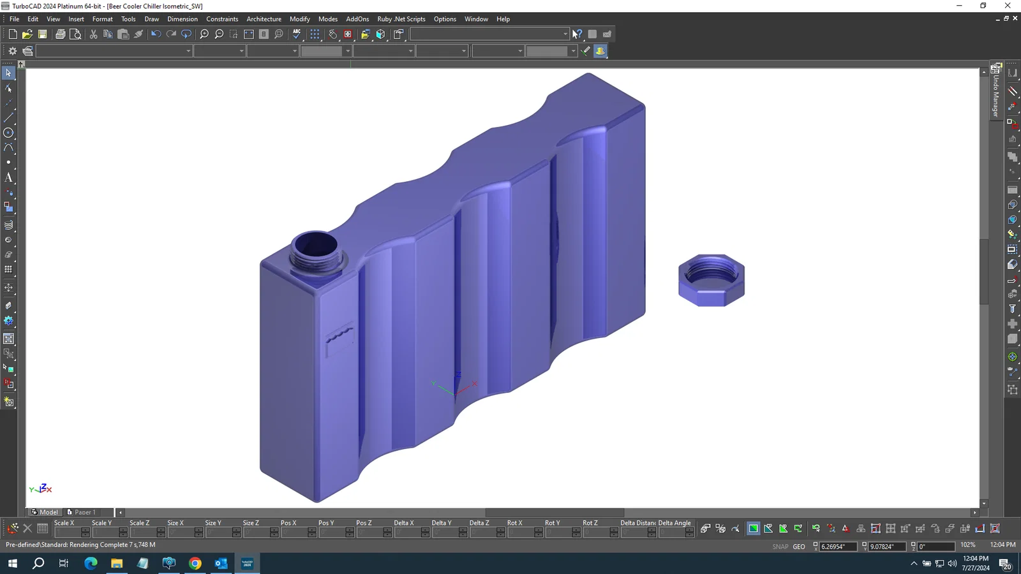Undo the last action
The height and width of the screenshot is (574, 1021).
point(156,34)
